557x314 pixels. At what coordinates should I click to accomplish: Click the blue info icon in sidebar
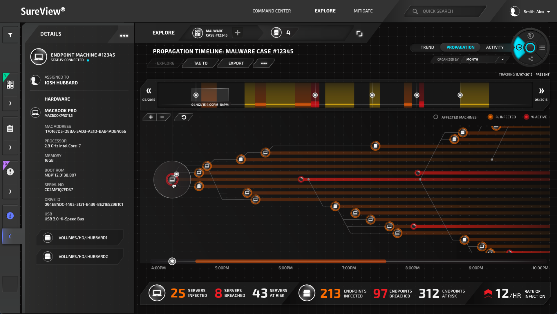coord(10,216)
